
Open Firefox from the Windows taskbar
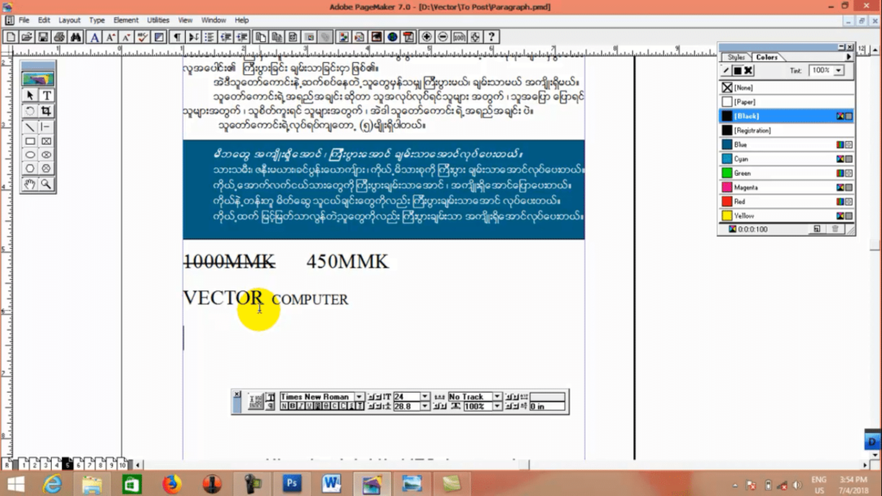pyautogui.click(x=172, y=484)
